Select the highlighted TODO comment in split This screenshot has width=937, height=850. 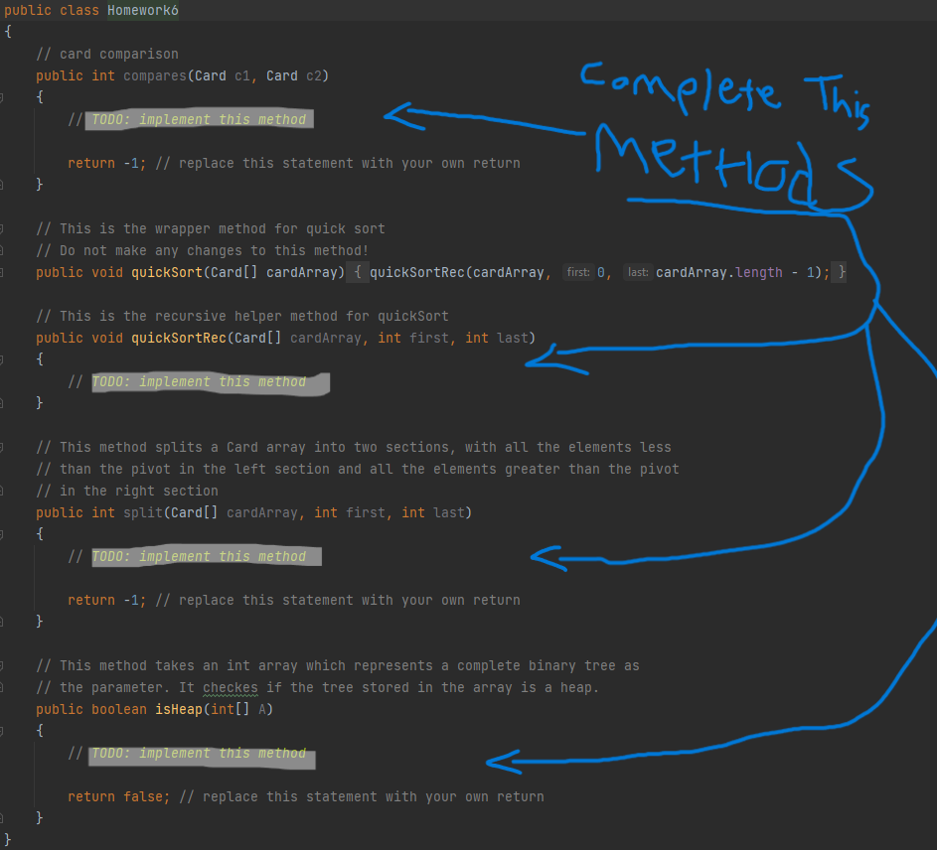pos(204,556)
